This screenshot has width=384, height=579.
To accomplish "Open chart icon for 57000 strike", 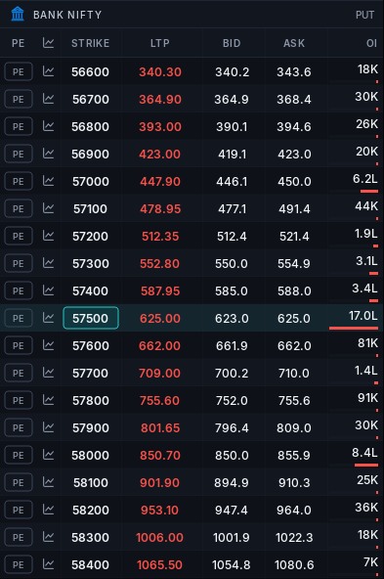I will click(48, 181).
